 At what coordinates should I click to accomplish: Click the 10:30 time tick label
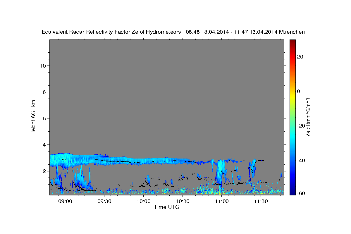pos(183,201)
